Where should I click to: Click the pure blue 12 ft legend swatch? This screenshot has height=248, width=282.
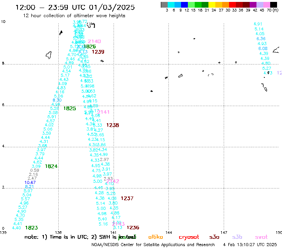tap(185, 5)
